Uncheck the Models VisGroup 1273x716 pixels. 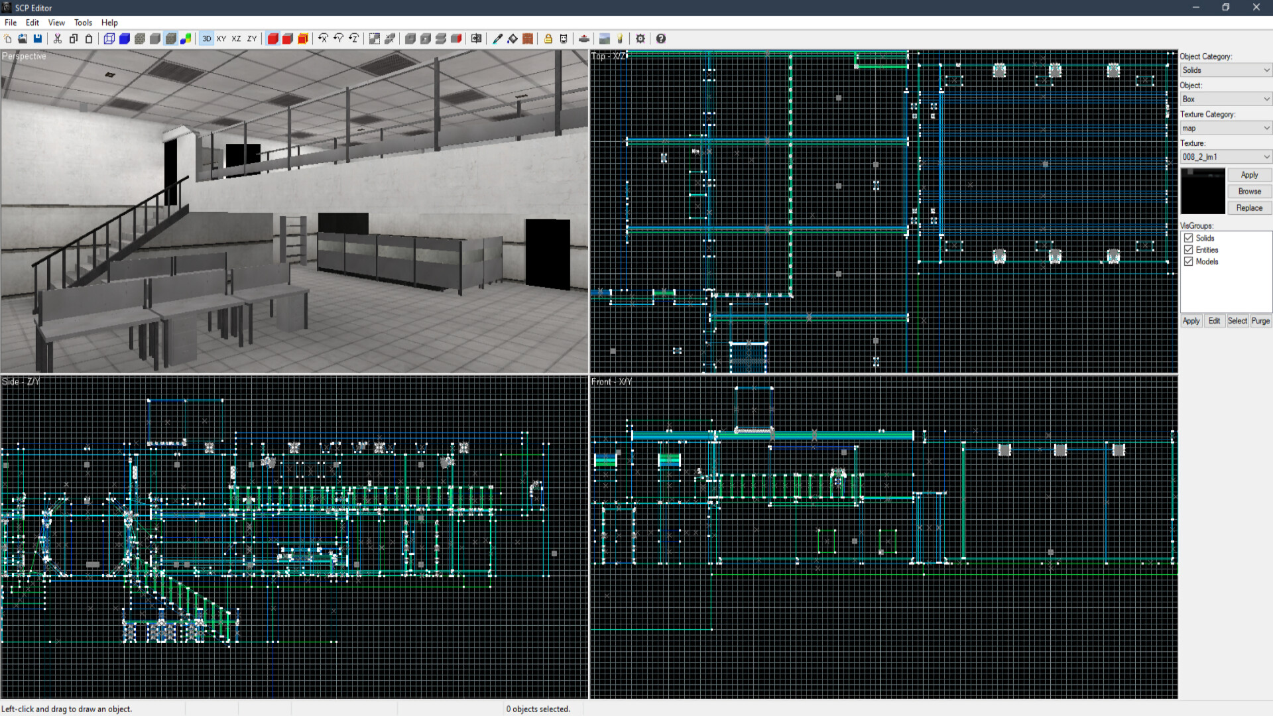[1189, 261]
